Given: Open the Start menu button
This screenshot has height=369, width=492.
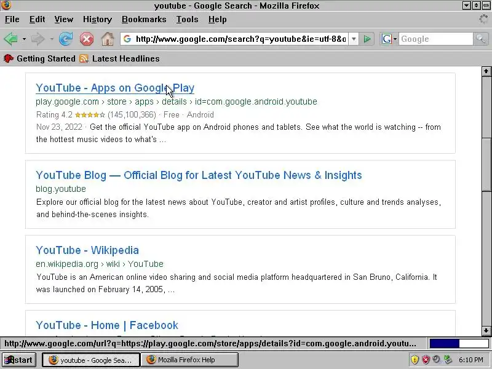Looking at the screenshot, I should tap(19, 360).
